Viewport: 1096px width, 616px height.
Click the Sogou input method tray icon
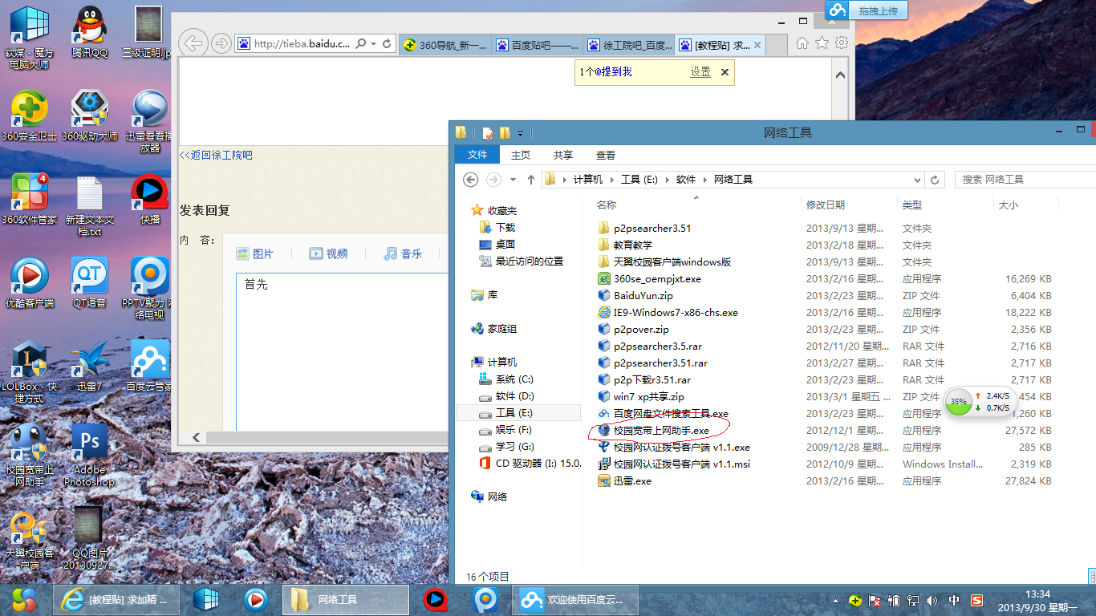tap(977, 600)
